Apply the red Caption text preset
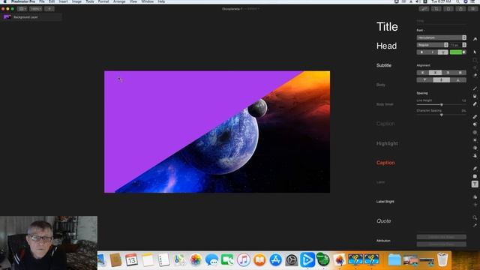Viewport: 480px width, 270px height. [385, 163]
